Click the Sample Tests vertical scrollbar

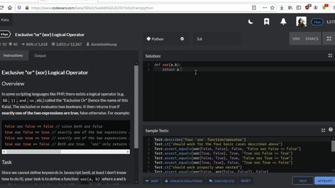[x=333, y=146]
